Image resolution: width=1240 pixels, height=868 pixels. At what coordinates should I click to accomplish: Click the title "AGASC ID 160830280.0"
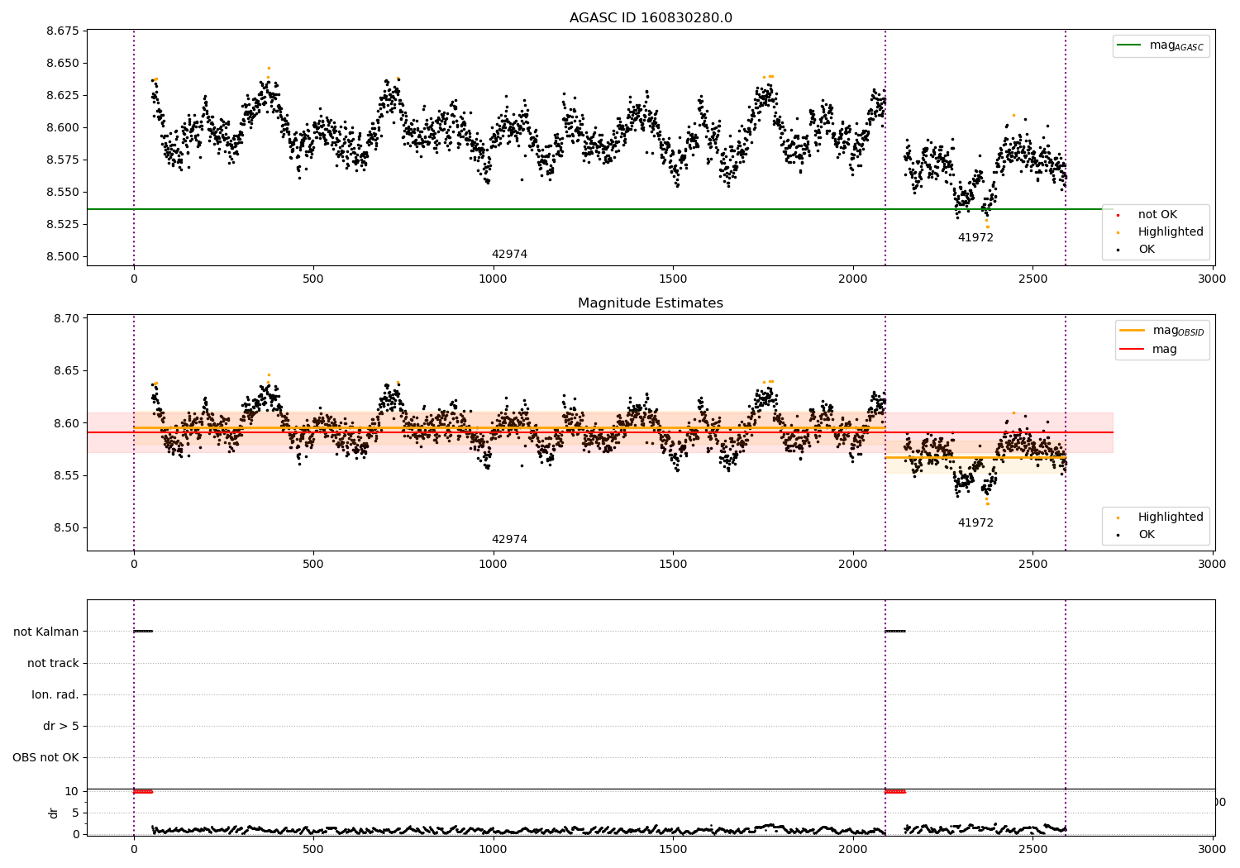651,18
